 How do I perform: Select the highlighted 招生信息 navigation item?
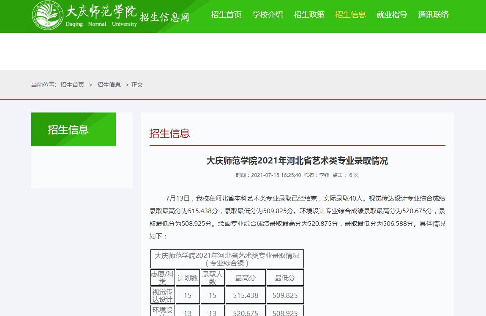(350, 14)
